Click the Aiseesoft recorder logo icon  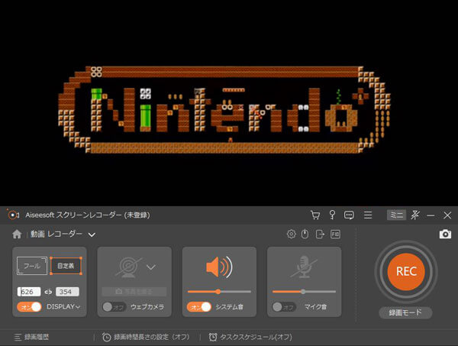pyautogui.click(x=13, y=215)
